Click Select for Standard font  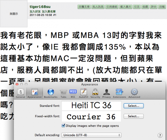click(134, 106)
